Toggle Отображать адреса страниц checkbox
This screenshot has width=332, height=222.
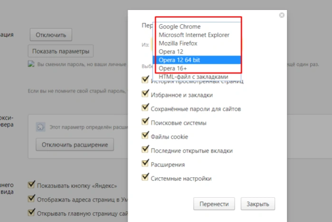coord(31,199)
